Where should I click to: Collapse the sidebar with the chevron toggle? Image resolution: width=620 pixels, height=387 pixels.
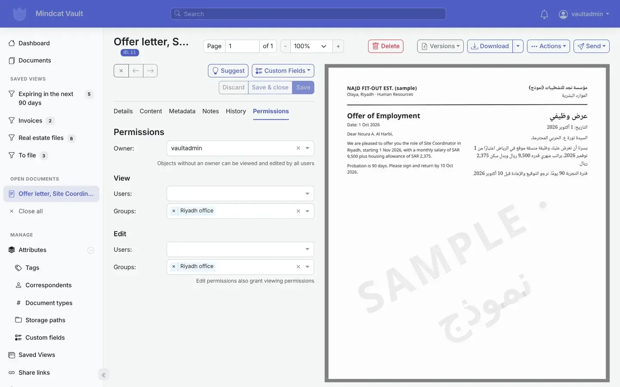tap(103, 375)
